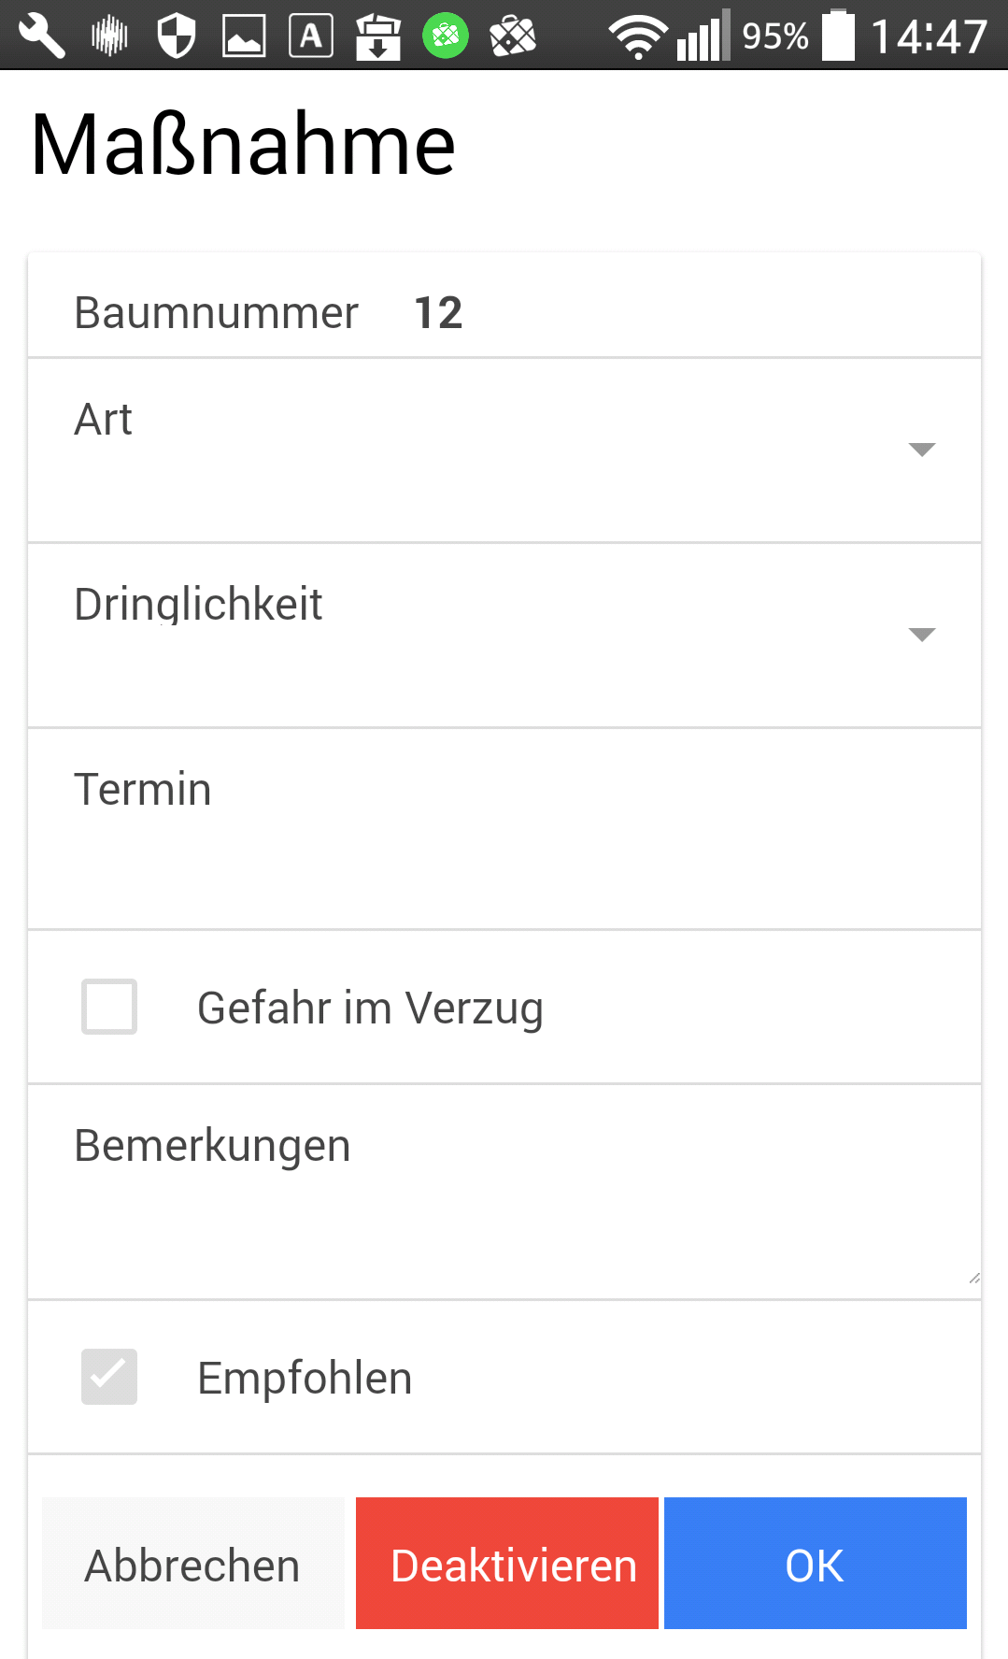
Task: Confirm with the blue OK button
Action: pos(815,1564)
